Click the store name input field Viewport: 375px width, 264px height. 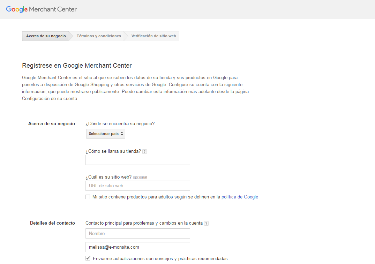tap(138, 160)
